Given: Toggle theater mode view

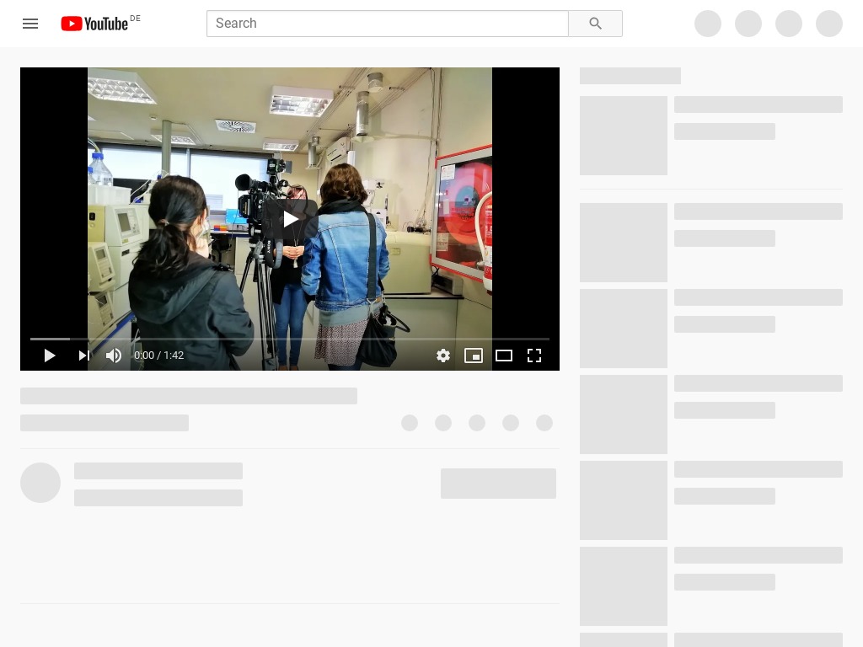Looking at the screenshot, I should coord(504,356).
